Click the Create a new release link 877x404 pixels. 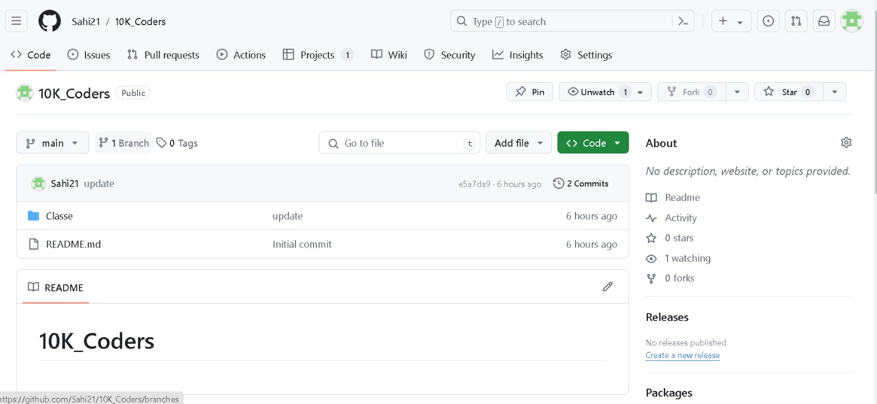(682, 355)
